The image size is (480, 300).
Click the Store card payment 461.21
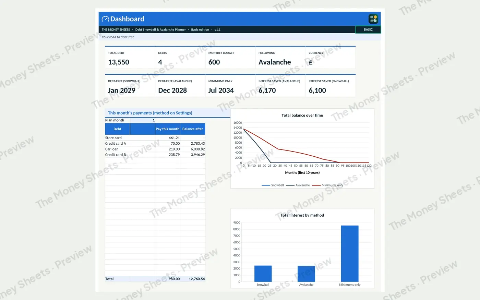tap(174, 138)
